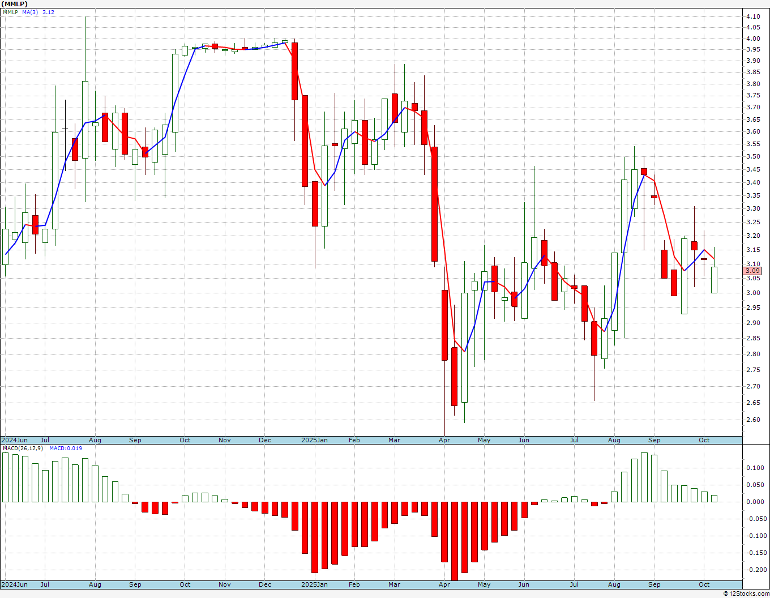Click Mar on the MACD panel date axis
This screenshot has height=598, width=770.
[394, 584]
